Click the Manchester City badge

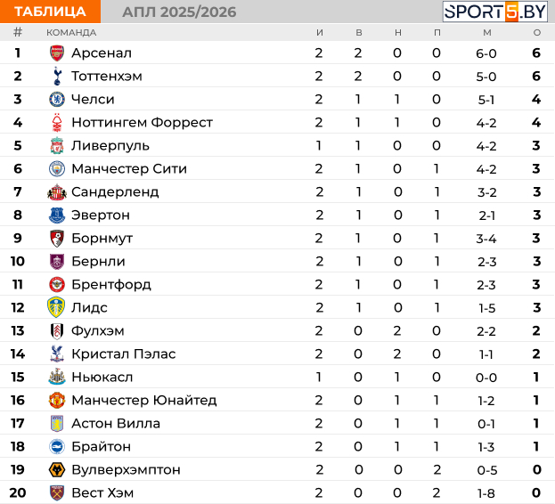coord(57,168)
